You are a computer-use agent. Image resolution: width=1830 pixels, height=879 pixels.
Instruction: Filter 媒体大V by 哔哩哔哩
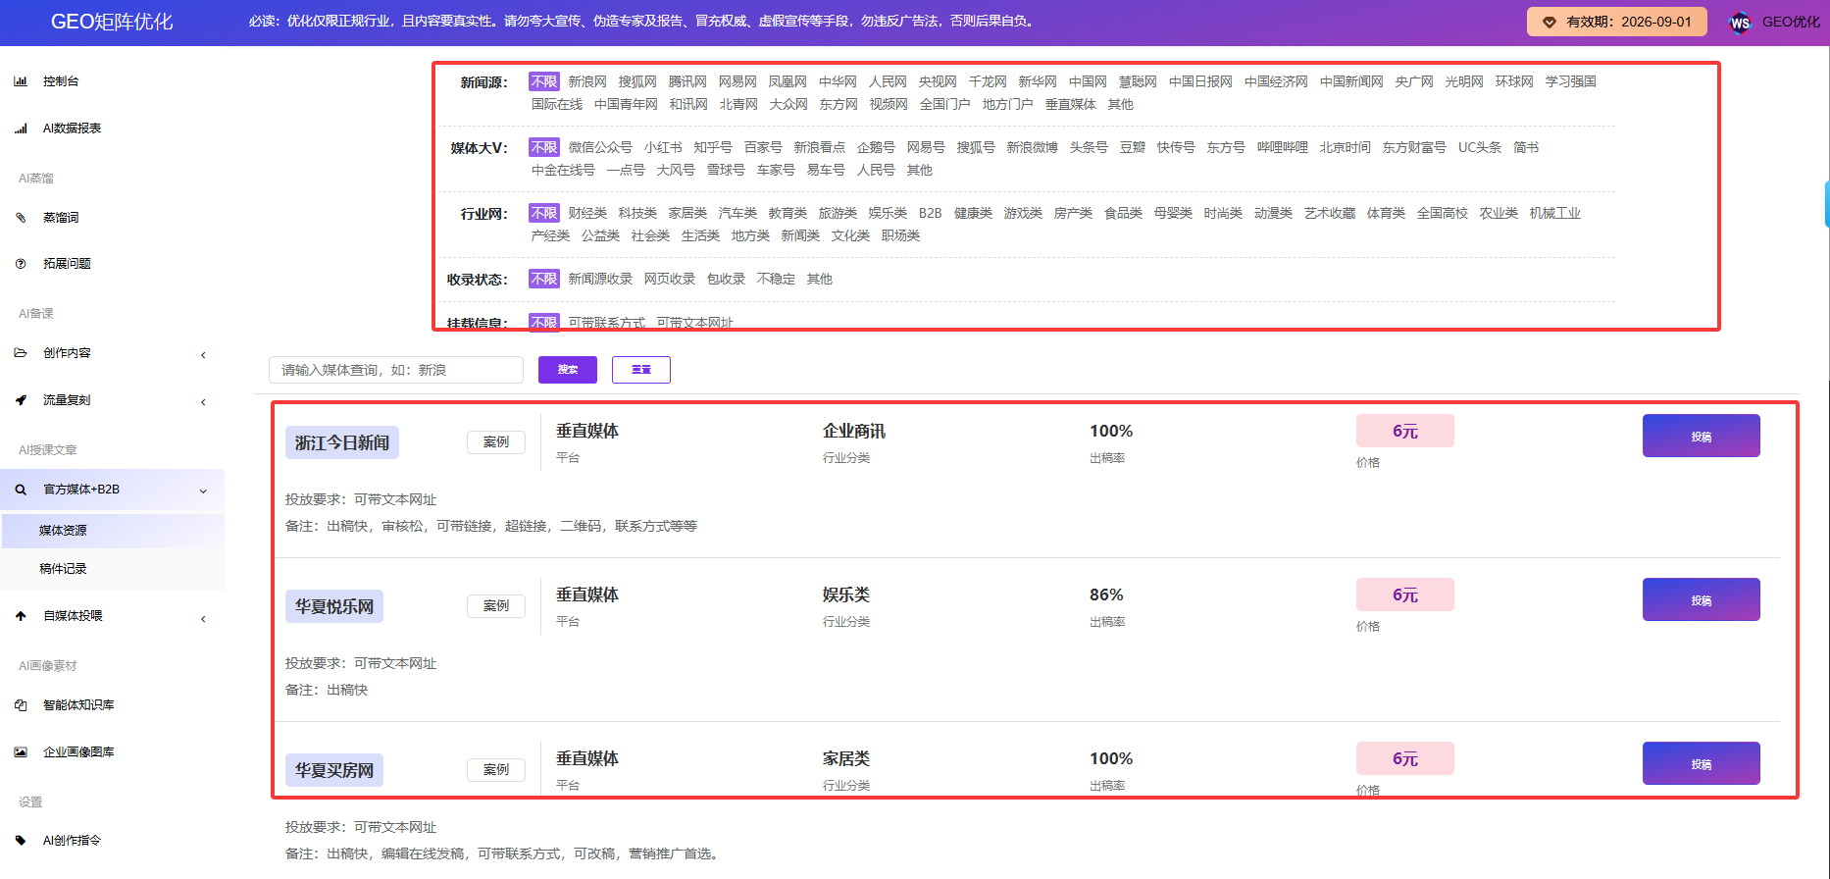point(1283,147)
